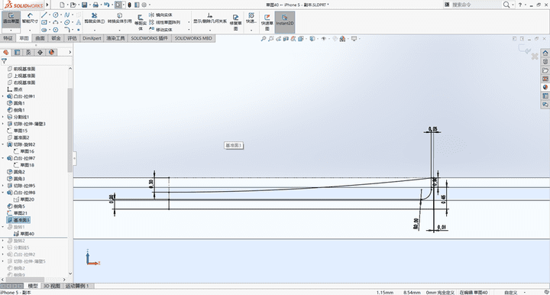Click the Options gear icon
Screen dimensions: 550x295
click(144, 5)
